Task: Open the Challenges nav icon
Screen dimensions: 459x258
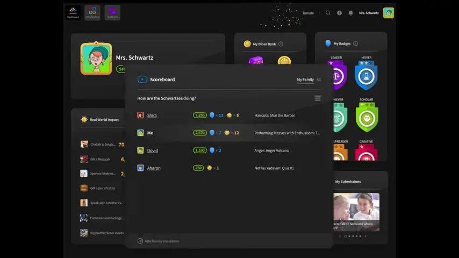Action: (112, 12)
